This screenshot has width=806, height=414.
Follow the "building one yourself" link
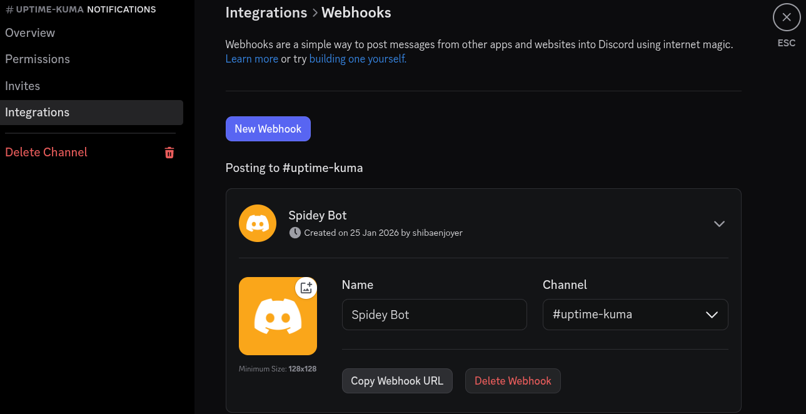pos(358,59)
